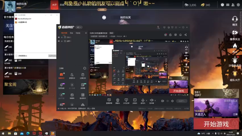Add 直播屏幕 screen capture source
The height and width of the screenshot is (136, 242).
coord(109,101)
